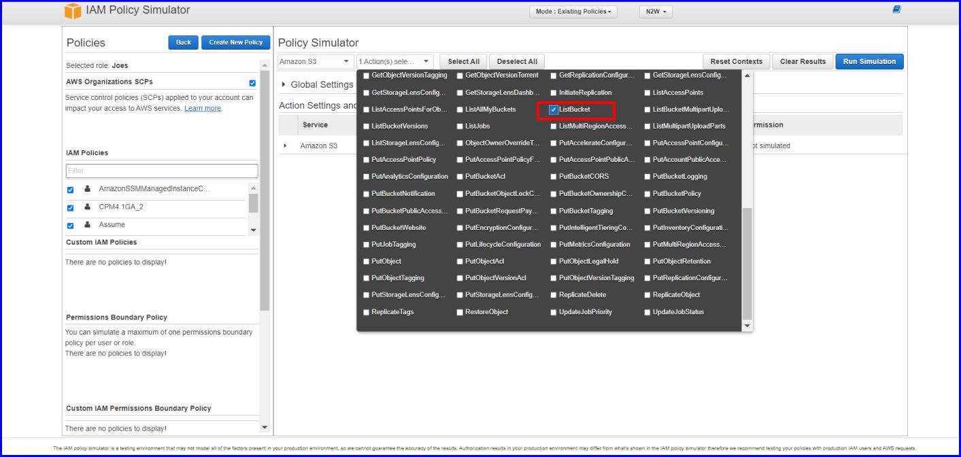
Task: Open the 1 Action(s) selected dropdown
Action: coord(395,61)
